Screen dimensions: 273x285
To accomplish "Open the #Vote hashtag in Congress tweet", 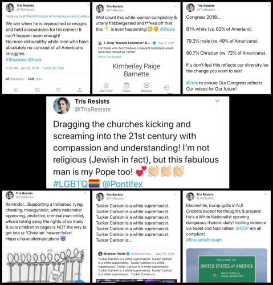I will [192, 83].
